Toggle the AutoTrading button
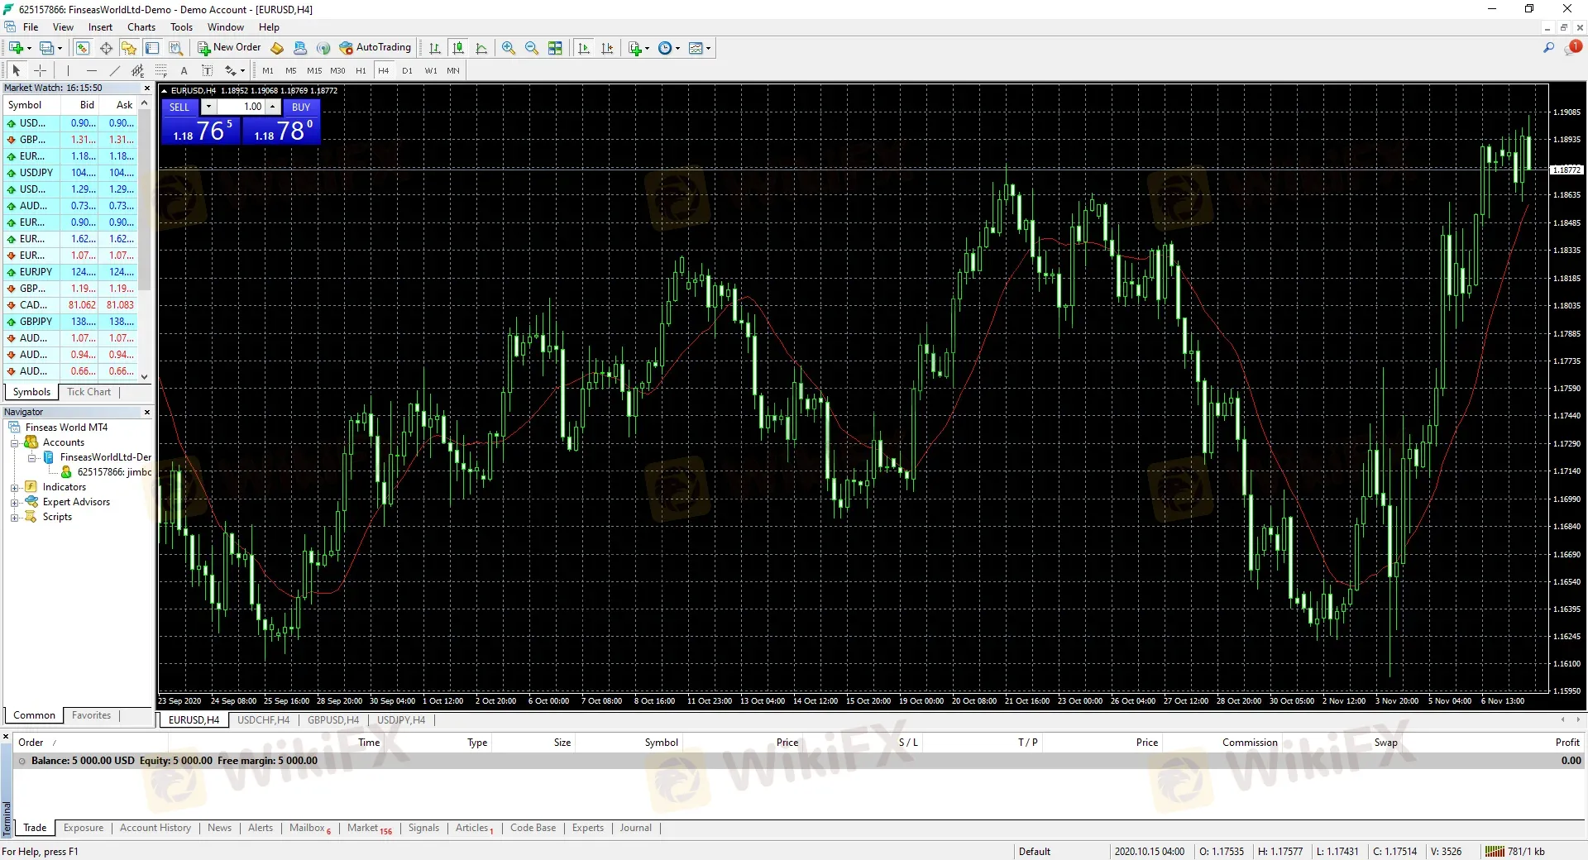The width and height of the screenshot is (1588, 860). [x=375, y=48]
